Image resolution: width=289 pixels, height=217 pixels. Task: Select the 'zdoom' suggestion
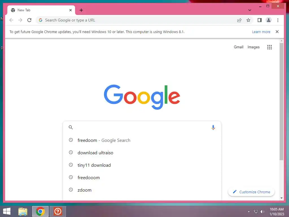coord(142,190)
